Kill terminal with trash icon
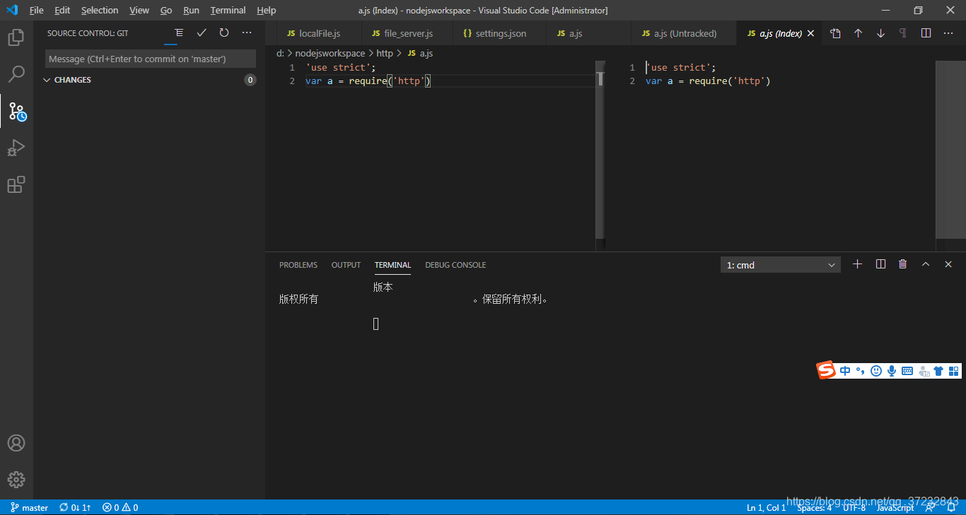Viewport: 966px width, 515px height. click(903, 264)
